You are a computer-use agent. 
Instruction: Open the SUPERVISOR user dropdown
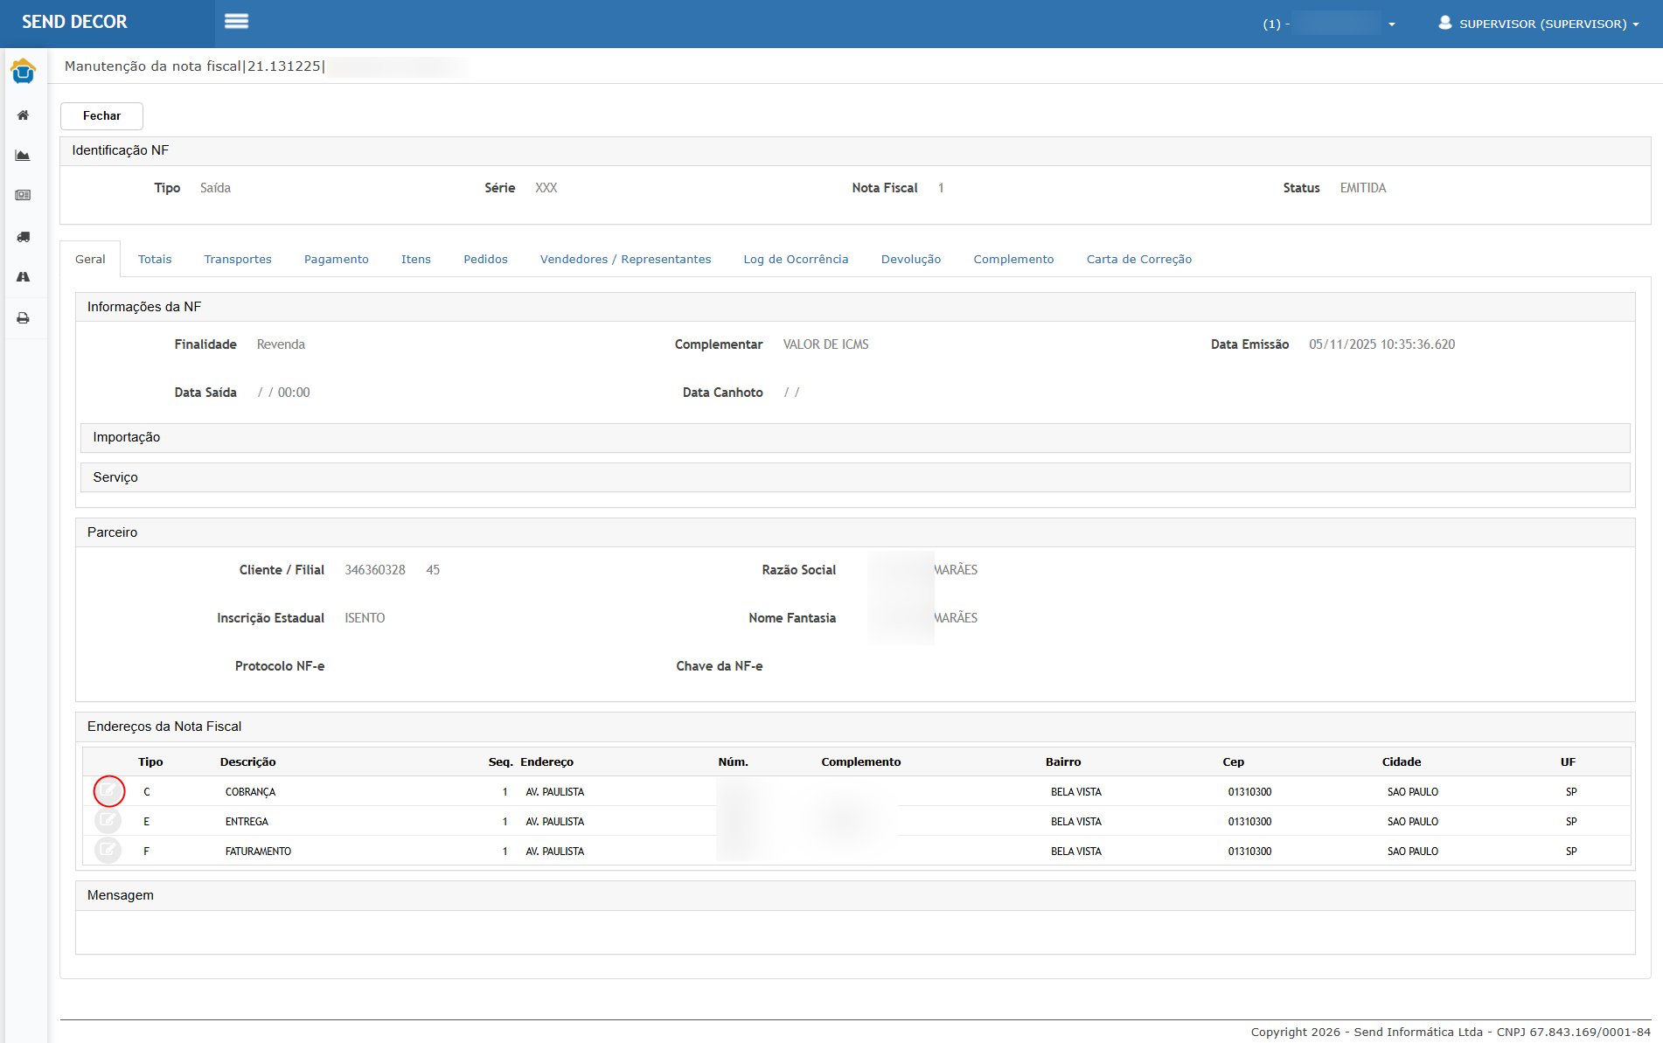coord(1538,24)
